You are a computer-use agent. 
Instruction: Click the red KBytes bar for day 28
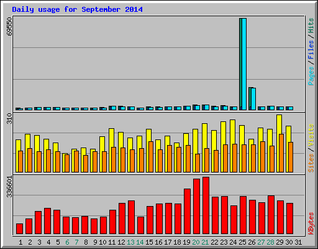(x=271, y=215)
